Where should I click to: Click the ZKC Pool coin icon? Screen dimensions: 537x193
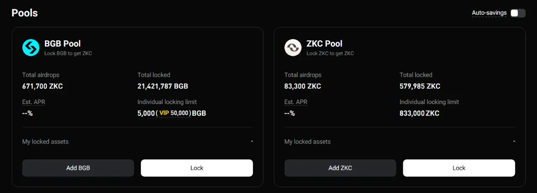coord(293,48)
